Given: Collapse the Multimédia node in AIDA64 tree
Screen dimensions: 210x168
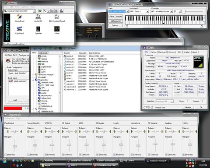Looking at the screenshot, I should (33, 109).
